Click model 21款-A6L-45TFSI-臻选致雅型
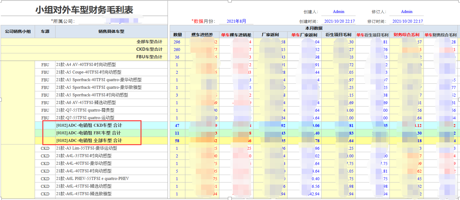Viewport: 460px width, 200px height. [x=84, y=194]
